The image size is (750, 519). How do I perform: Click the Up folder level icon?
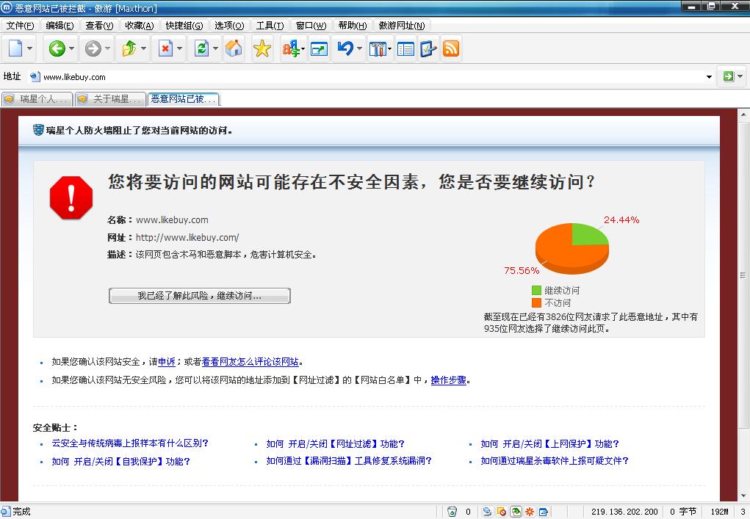(x=129, y=48)
